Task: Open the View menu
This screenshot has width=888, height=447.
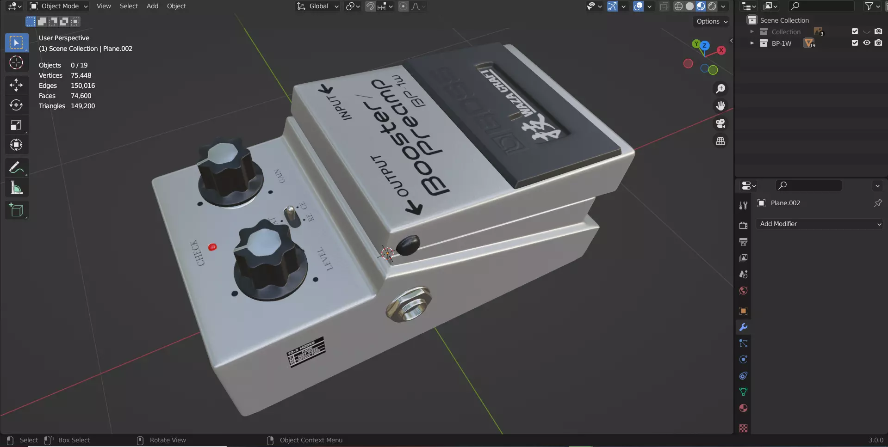Action: point(104,6)
